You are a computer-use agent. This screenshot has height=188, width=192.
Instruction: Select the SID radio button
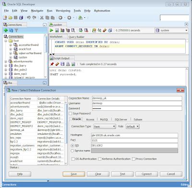(x=72, y=146)
